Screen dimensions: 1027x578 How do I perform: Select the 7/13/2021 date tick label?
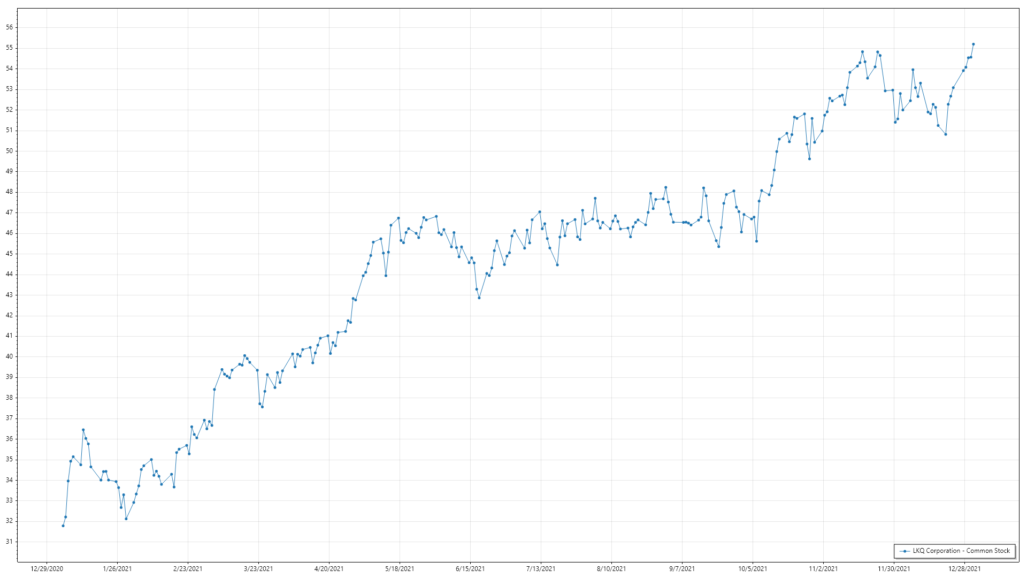[x=541, y=569]
